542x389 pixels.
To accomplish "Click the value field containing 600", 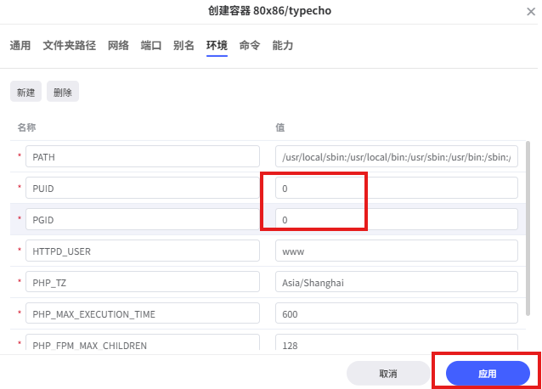I will (x=396, y=313).
